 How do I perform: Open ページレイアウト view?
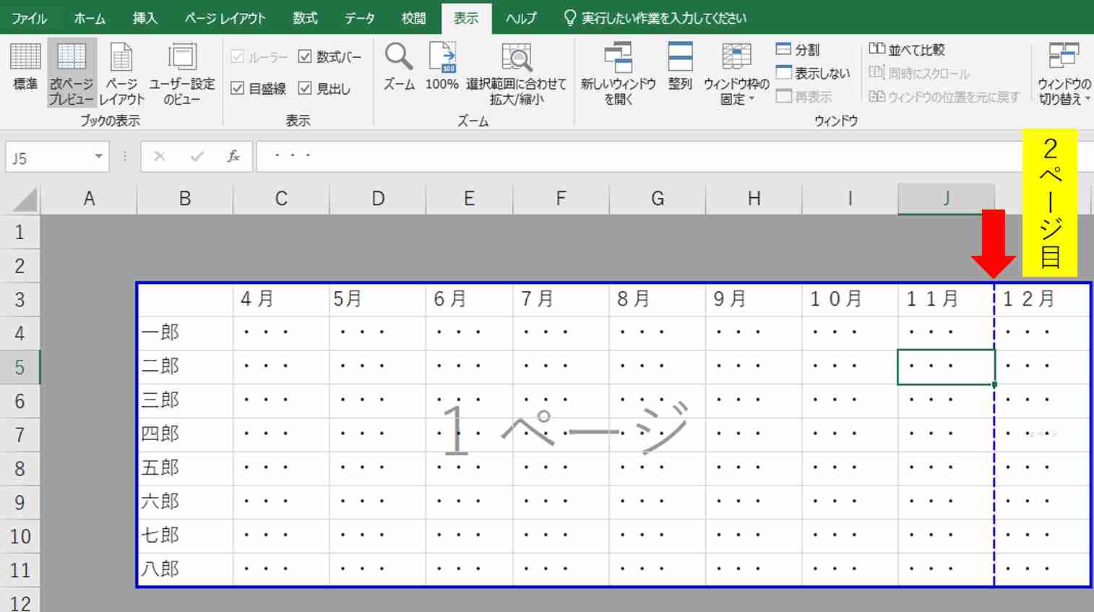[x=121, y=73]
